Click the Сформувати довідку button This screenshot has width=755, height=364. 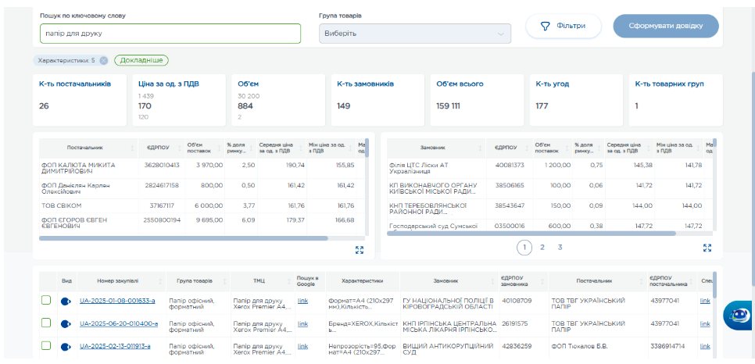(665, 26)
